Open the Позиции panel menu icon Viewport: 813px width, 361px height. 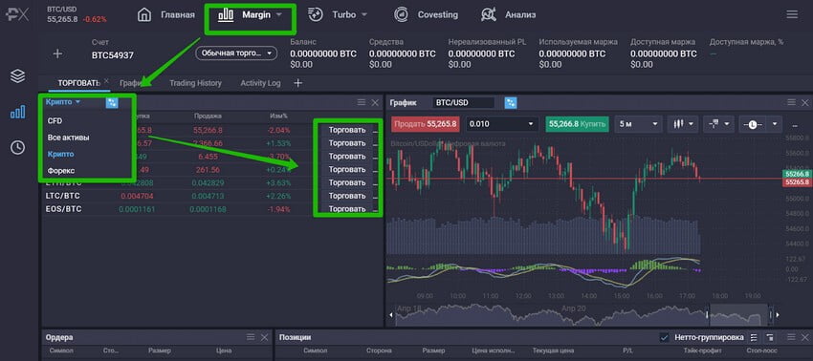tap(791, 337)
